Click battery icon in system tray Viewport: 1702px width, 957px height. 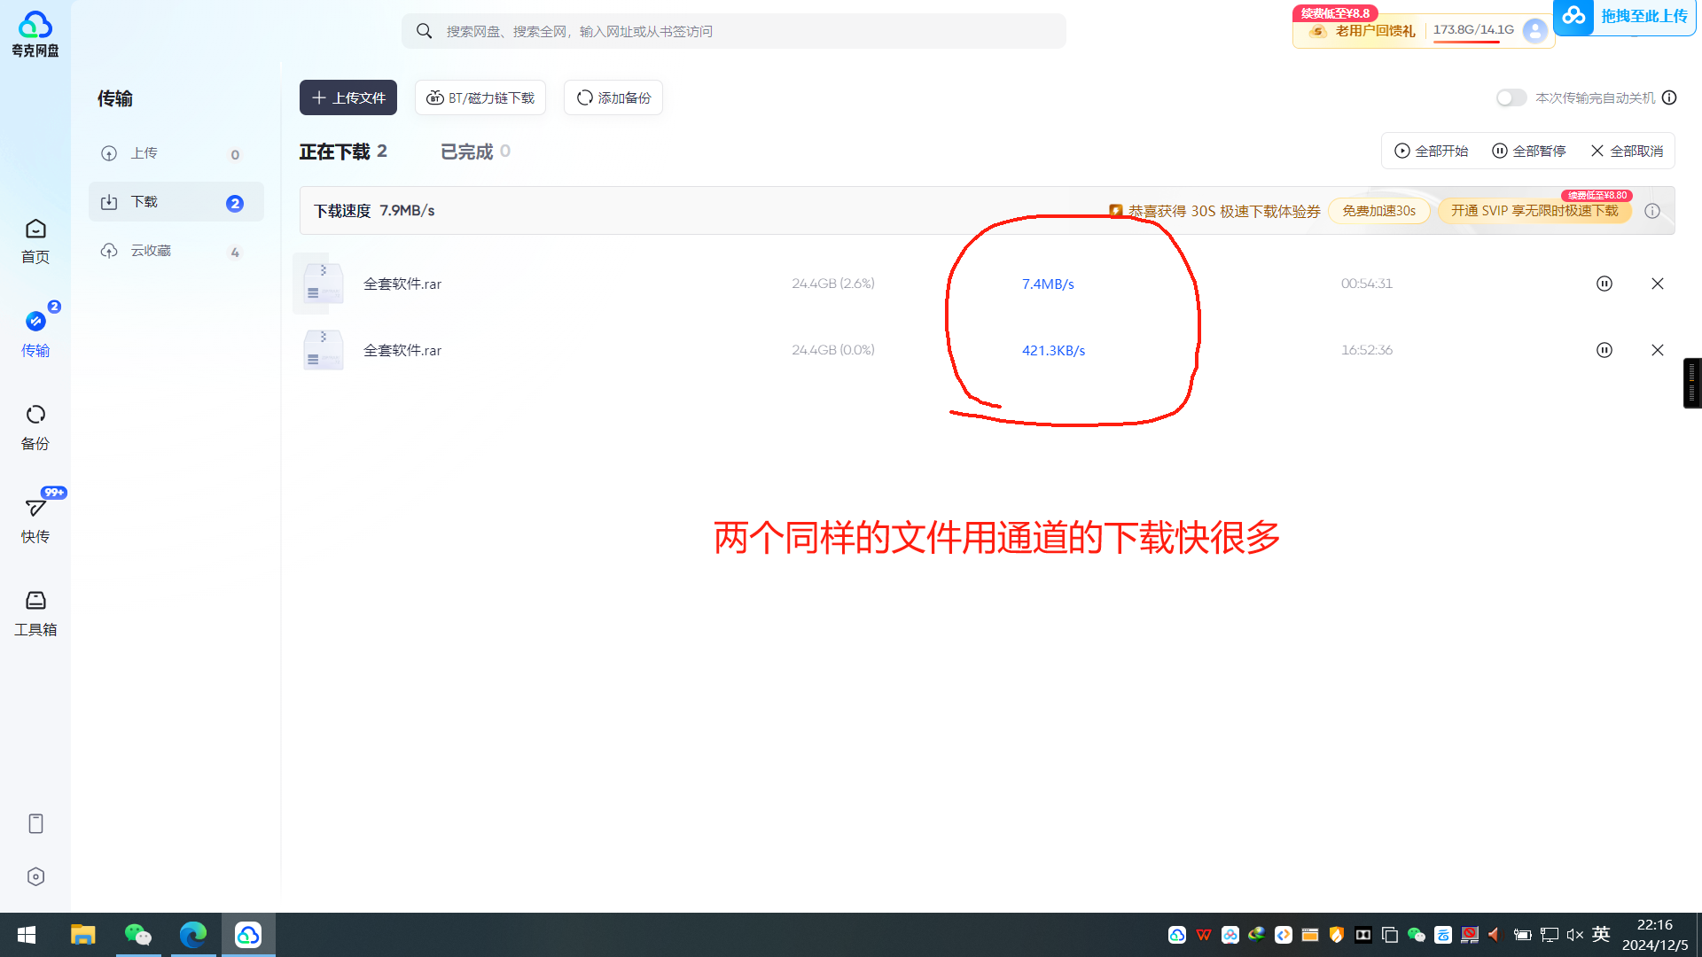[1523, 935]
